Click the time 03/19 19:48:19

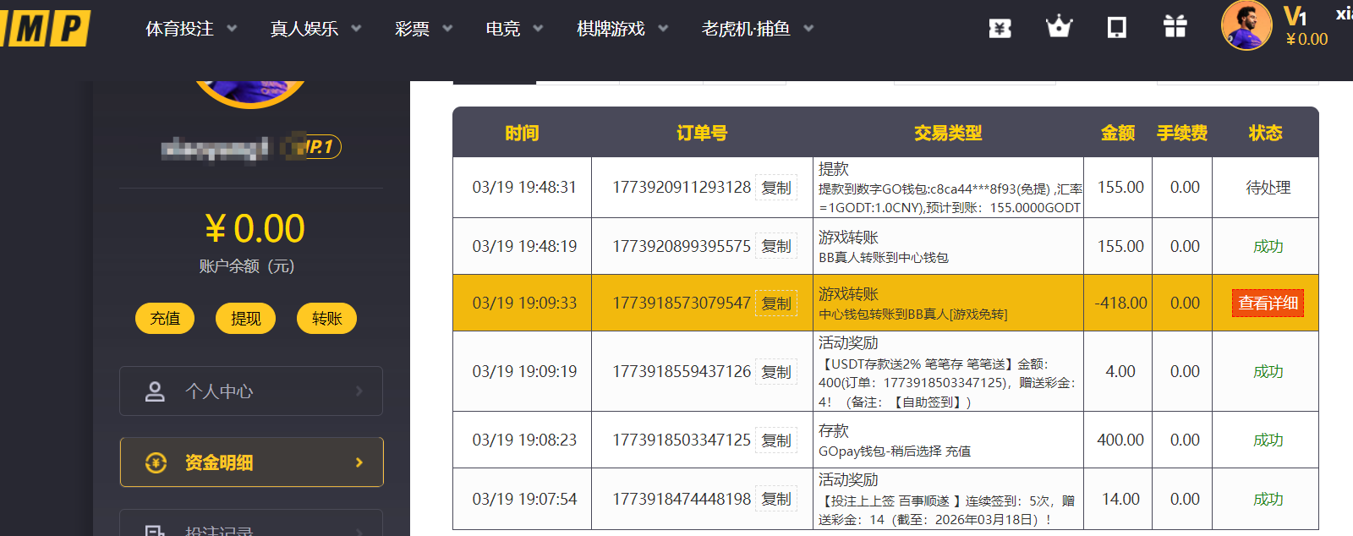(524, 246)
